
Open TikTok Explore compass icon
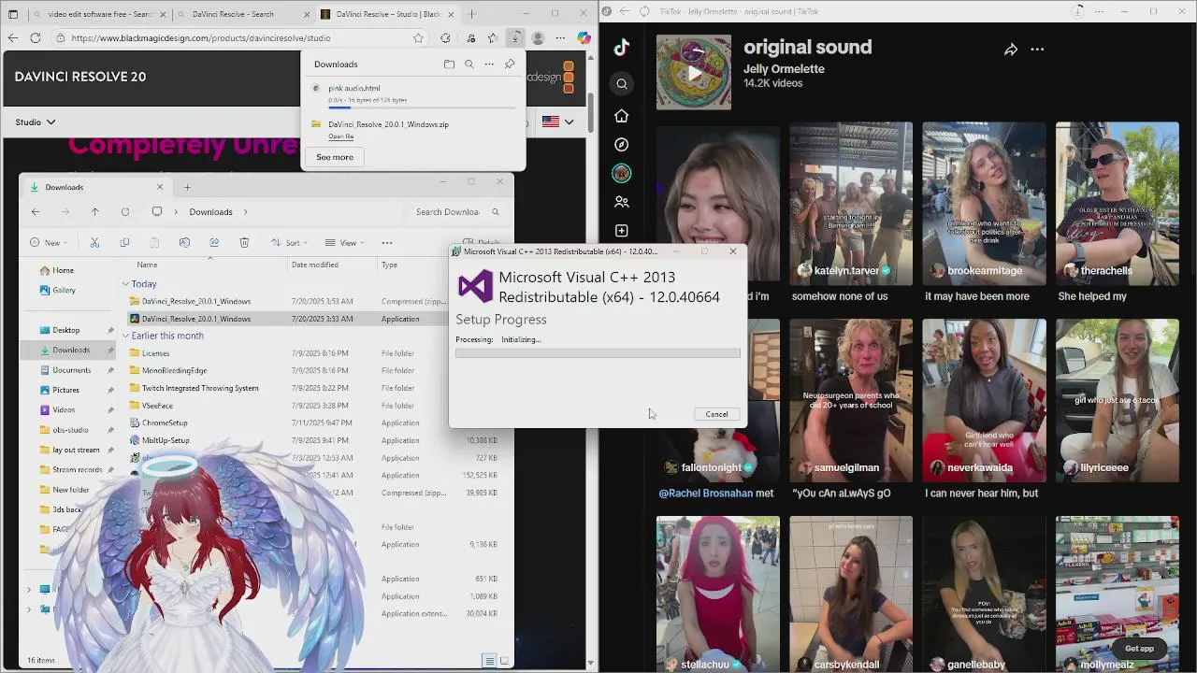[622, 145]
